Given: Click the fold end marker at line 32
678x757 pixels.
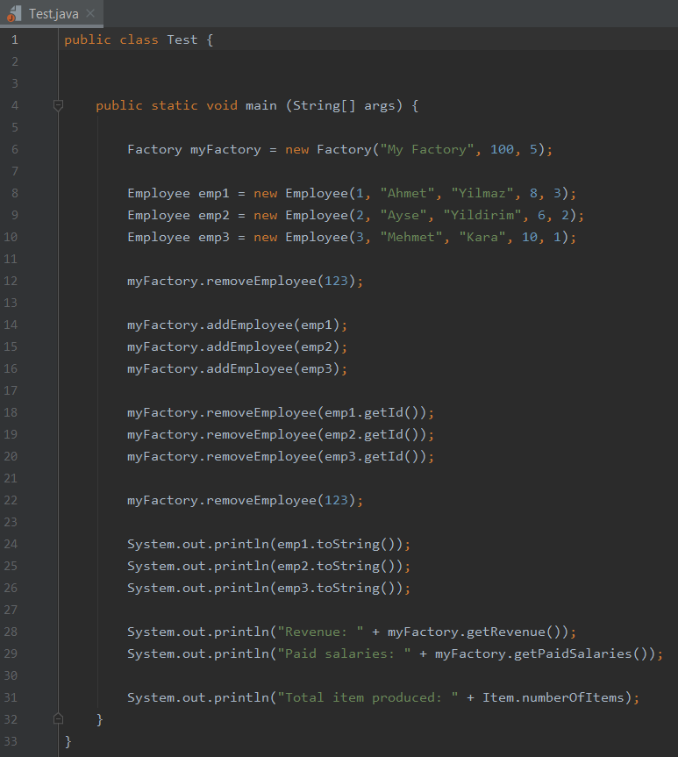Looking at the screenshot, I should click(x=58, y=719).
